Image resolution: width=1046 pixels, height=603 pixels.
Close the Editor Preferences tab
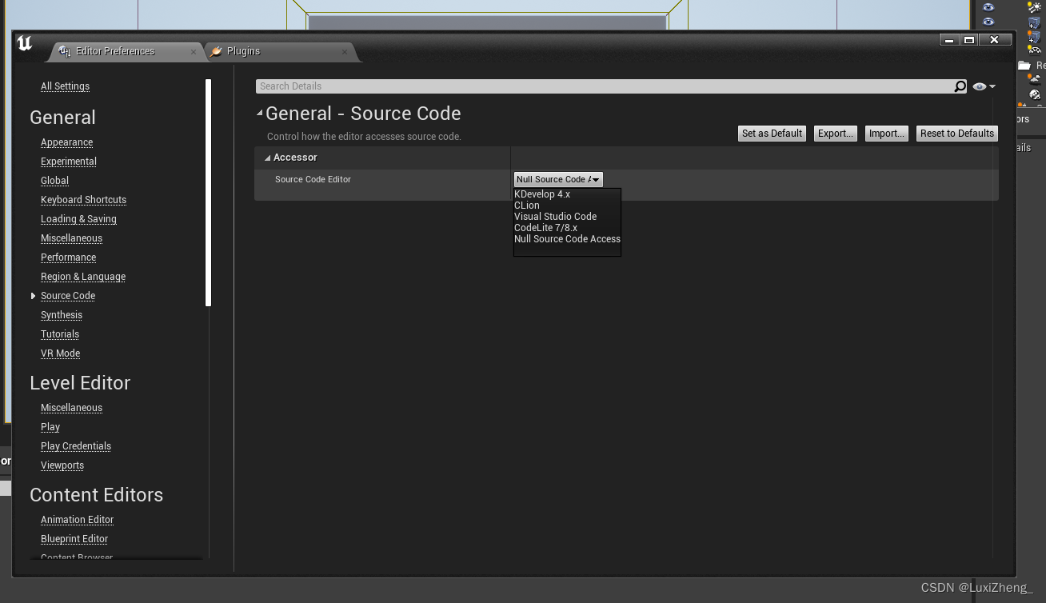[194, 52]
